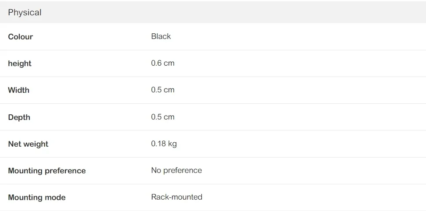Click the Width label

tap(18, 90)
